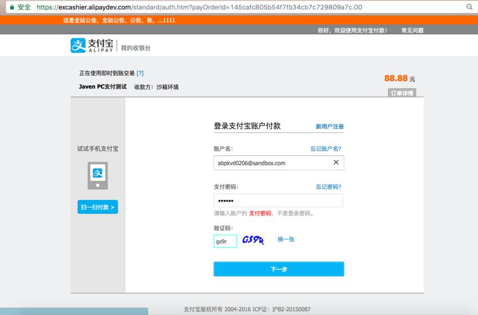Open the [?] help for instant transaction

pos(140,73)
